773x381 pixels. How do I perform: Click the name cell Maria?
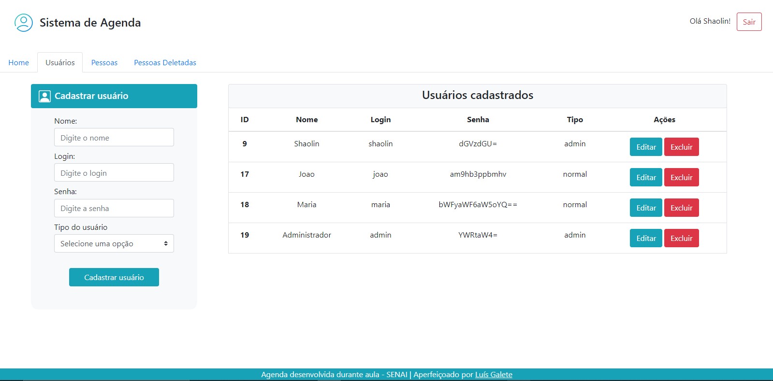[307, 205]
